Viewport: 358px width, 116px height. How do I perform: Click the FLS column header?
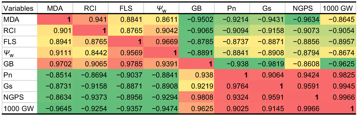point(126,8)
